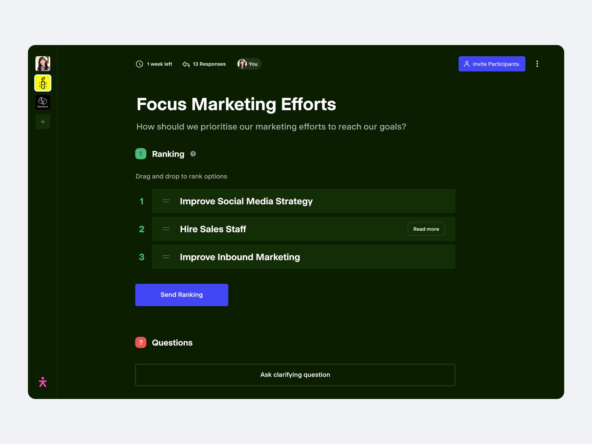Viewport: 592px width, 444px height.
Task: Click rank number 3
Action: click(x=141, y=257)
